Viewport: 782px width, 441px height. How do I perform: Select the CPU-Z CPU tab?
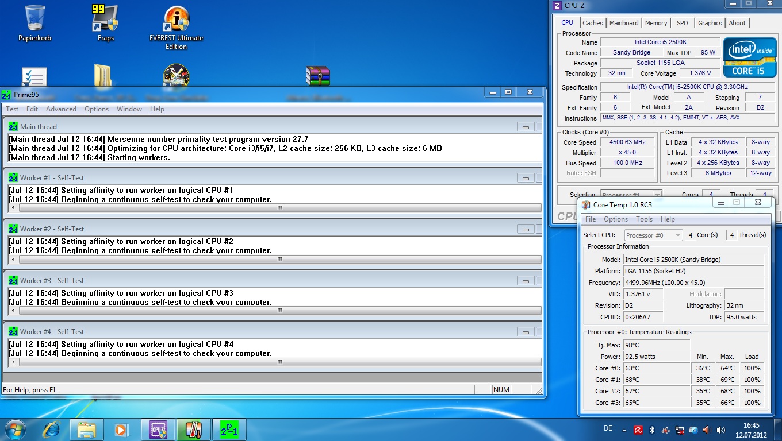tap(568, 22)
